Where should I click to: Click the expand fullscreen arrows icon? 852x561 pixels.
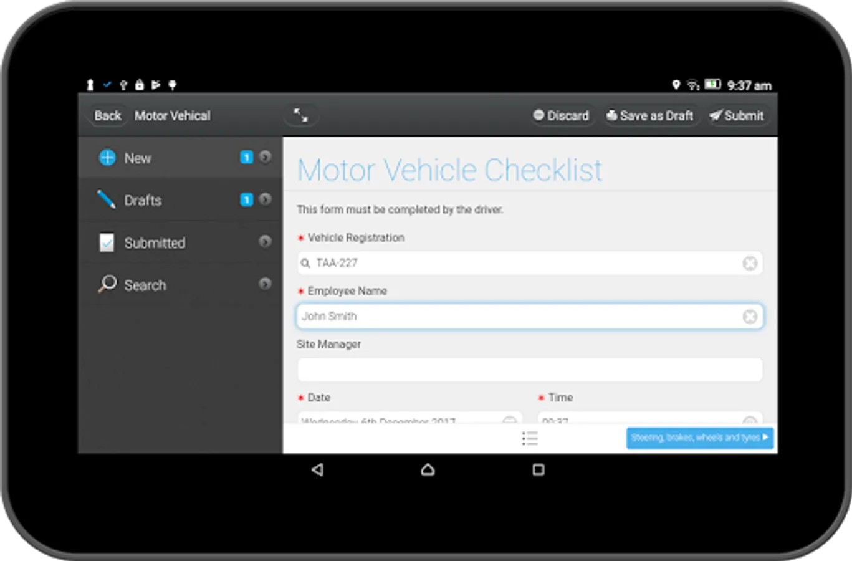tap(300, 115)
